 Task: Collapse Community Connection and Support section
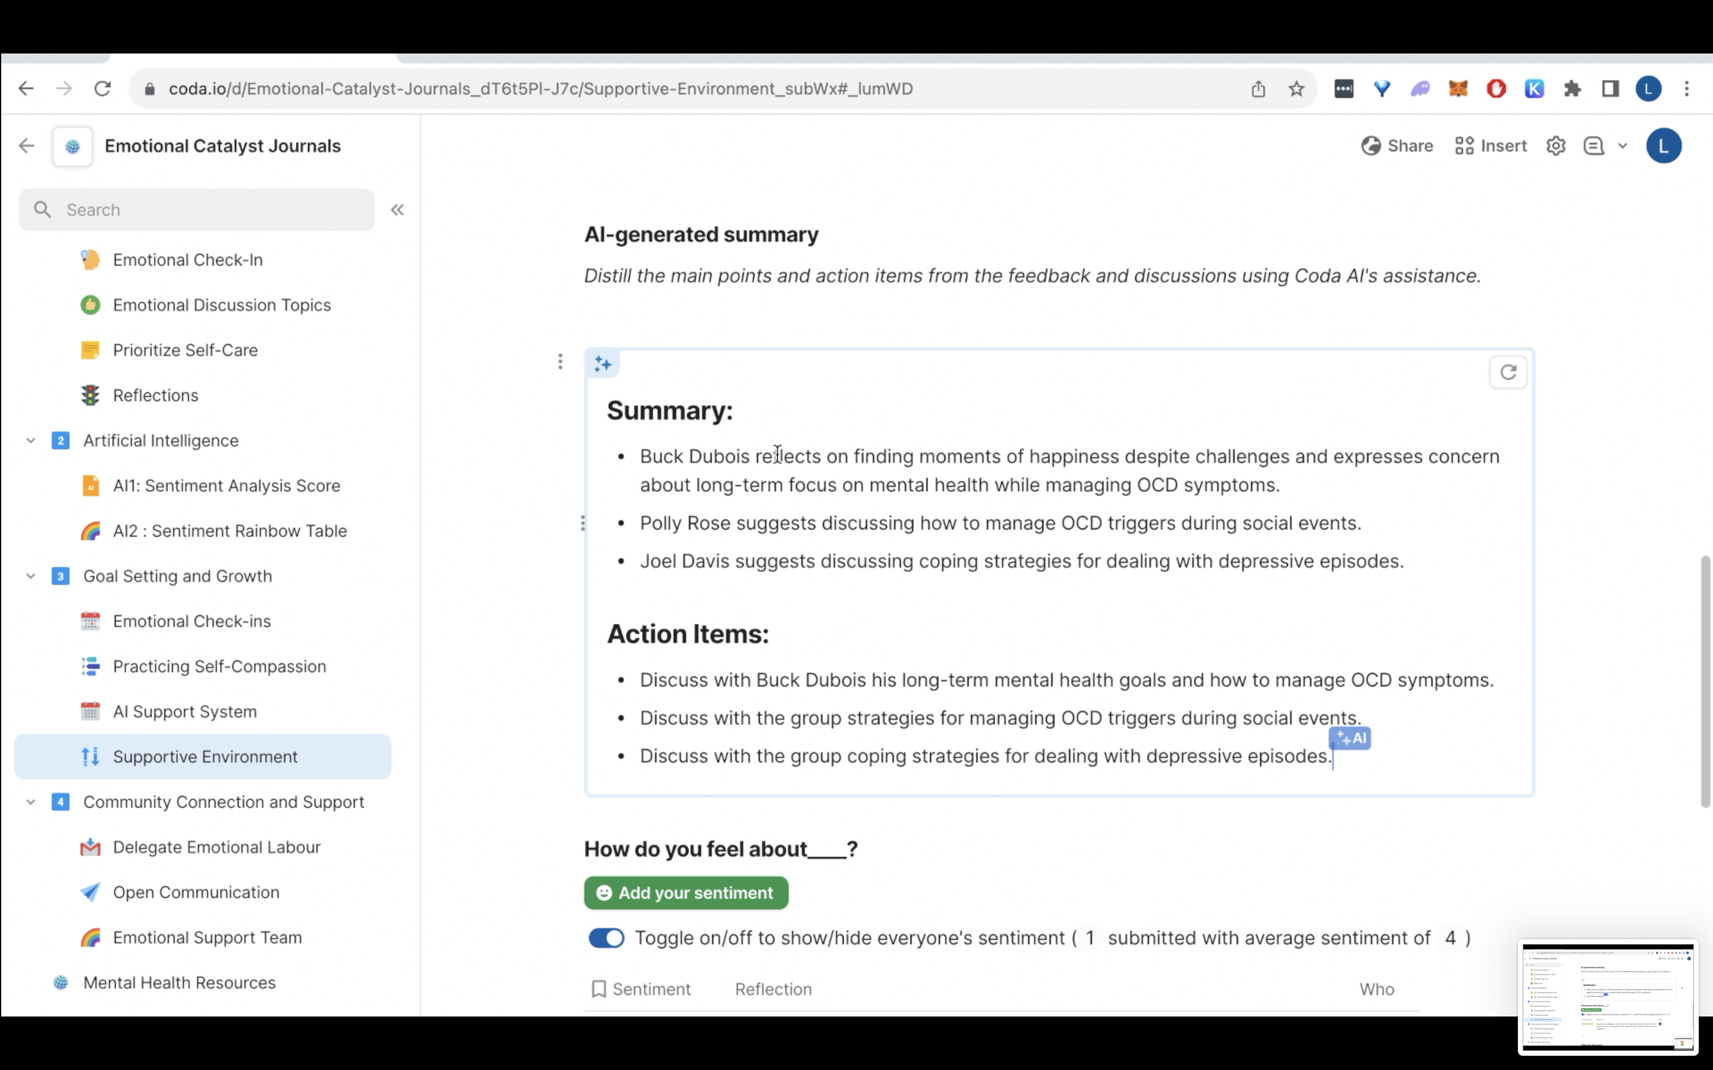30,802
